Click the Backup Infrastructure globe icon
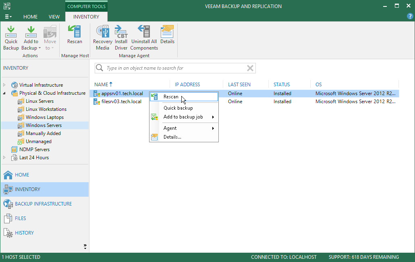Image resolution: width=415 pixels, height=262 pixels. click(x=8, y=204)
